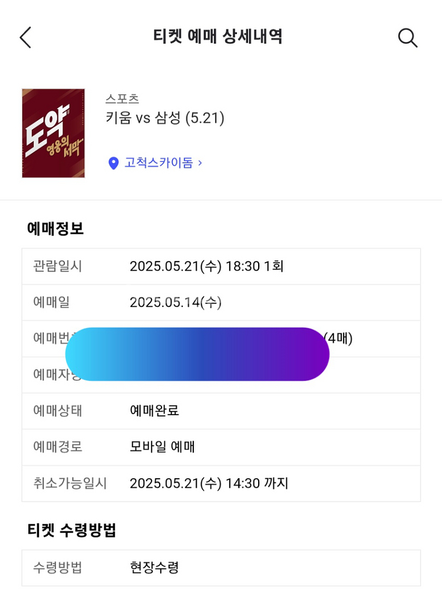Tap the 티켓 수령방법 section heading
Screen dimensions: 442x589
point(72,530)
